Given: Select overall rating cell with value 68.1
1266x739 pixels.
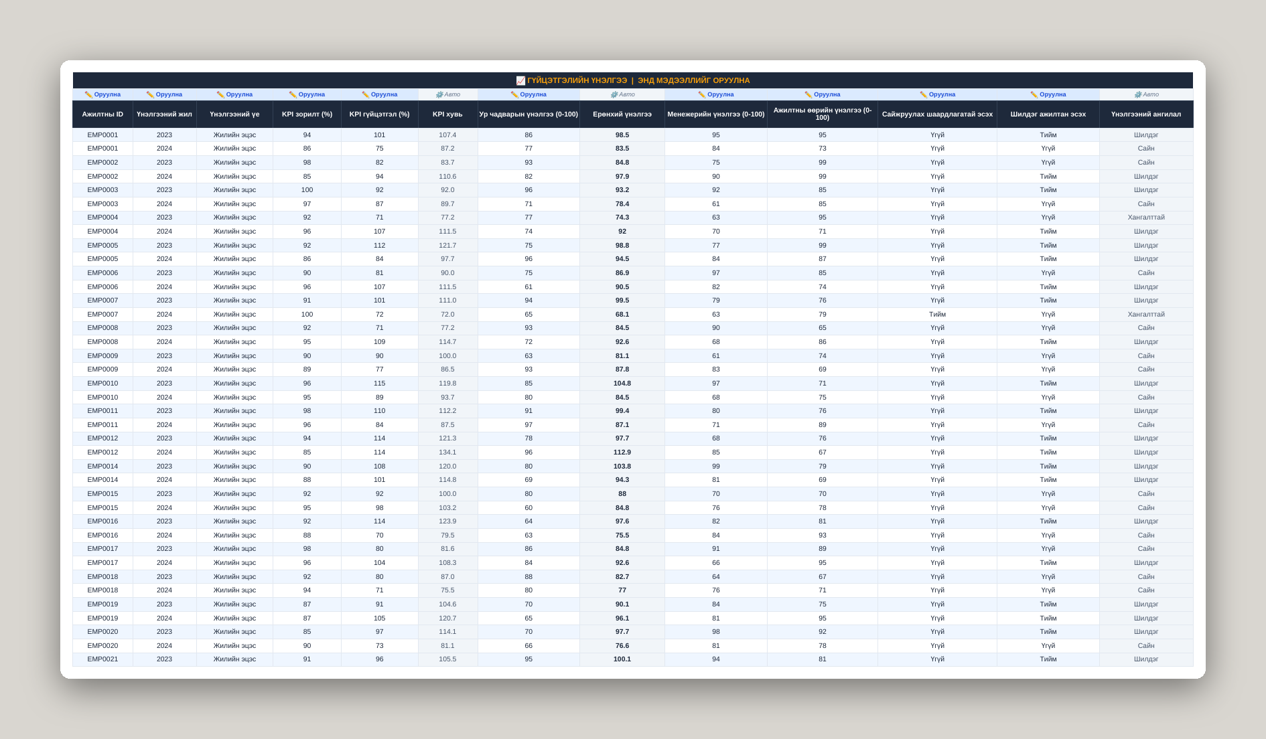Looking at the screenshot, I should pyautogui.click(x=622, y=315).
